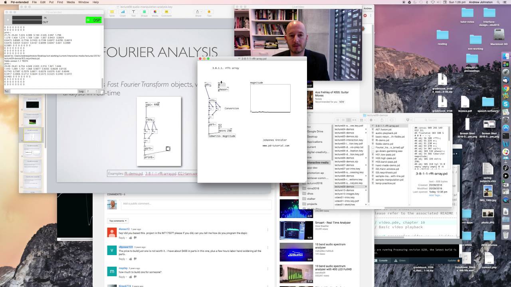Switch Finder to column view icon
This screenshot has width=511, height=287.
point(349,120)
